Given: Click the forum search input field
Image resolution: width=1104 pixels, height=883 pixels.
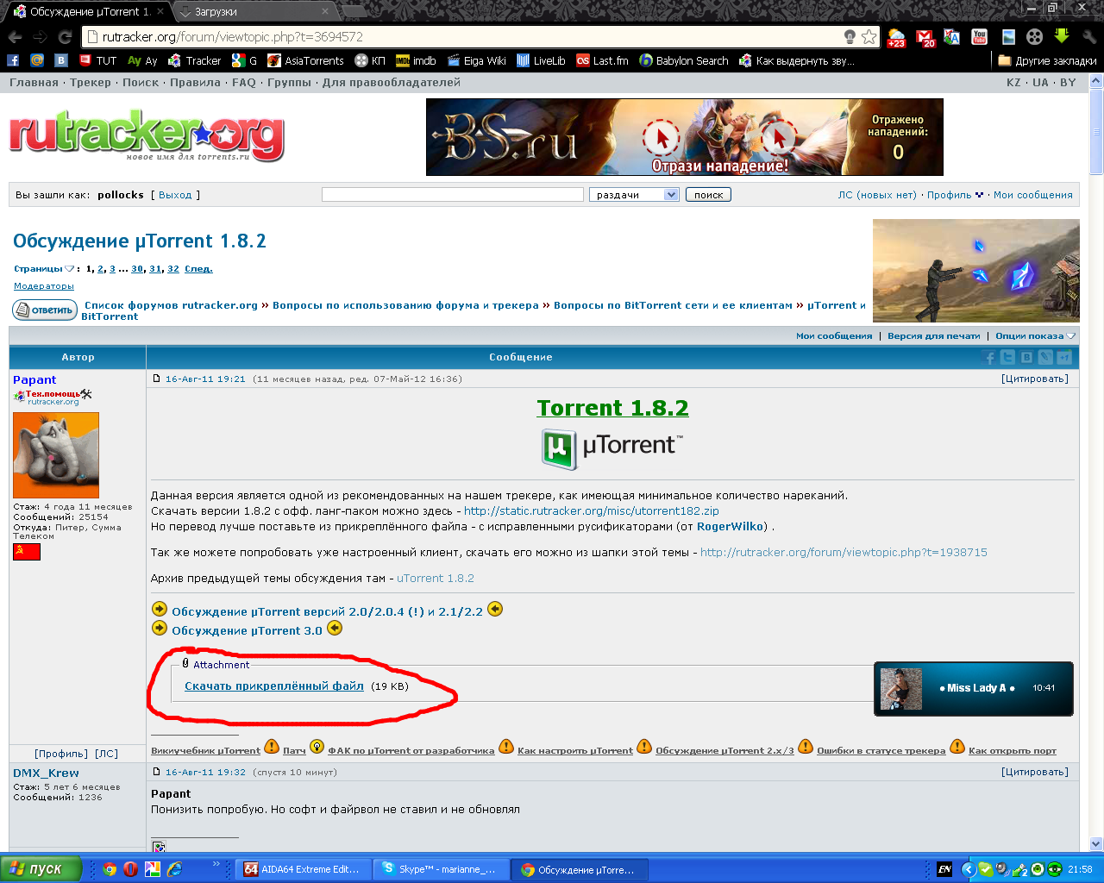Looking at the screenshot, I should pyautogui.click(x=453, y=195).
